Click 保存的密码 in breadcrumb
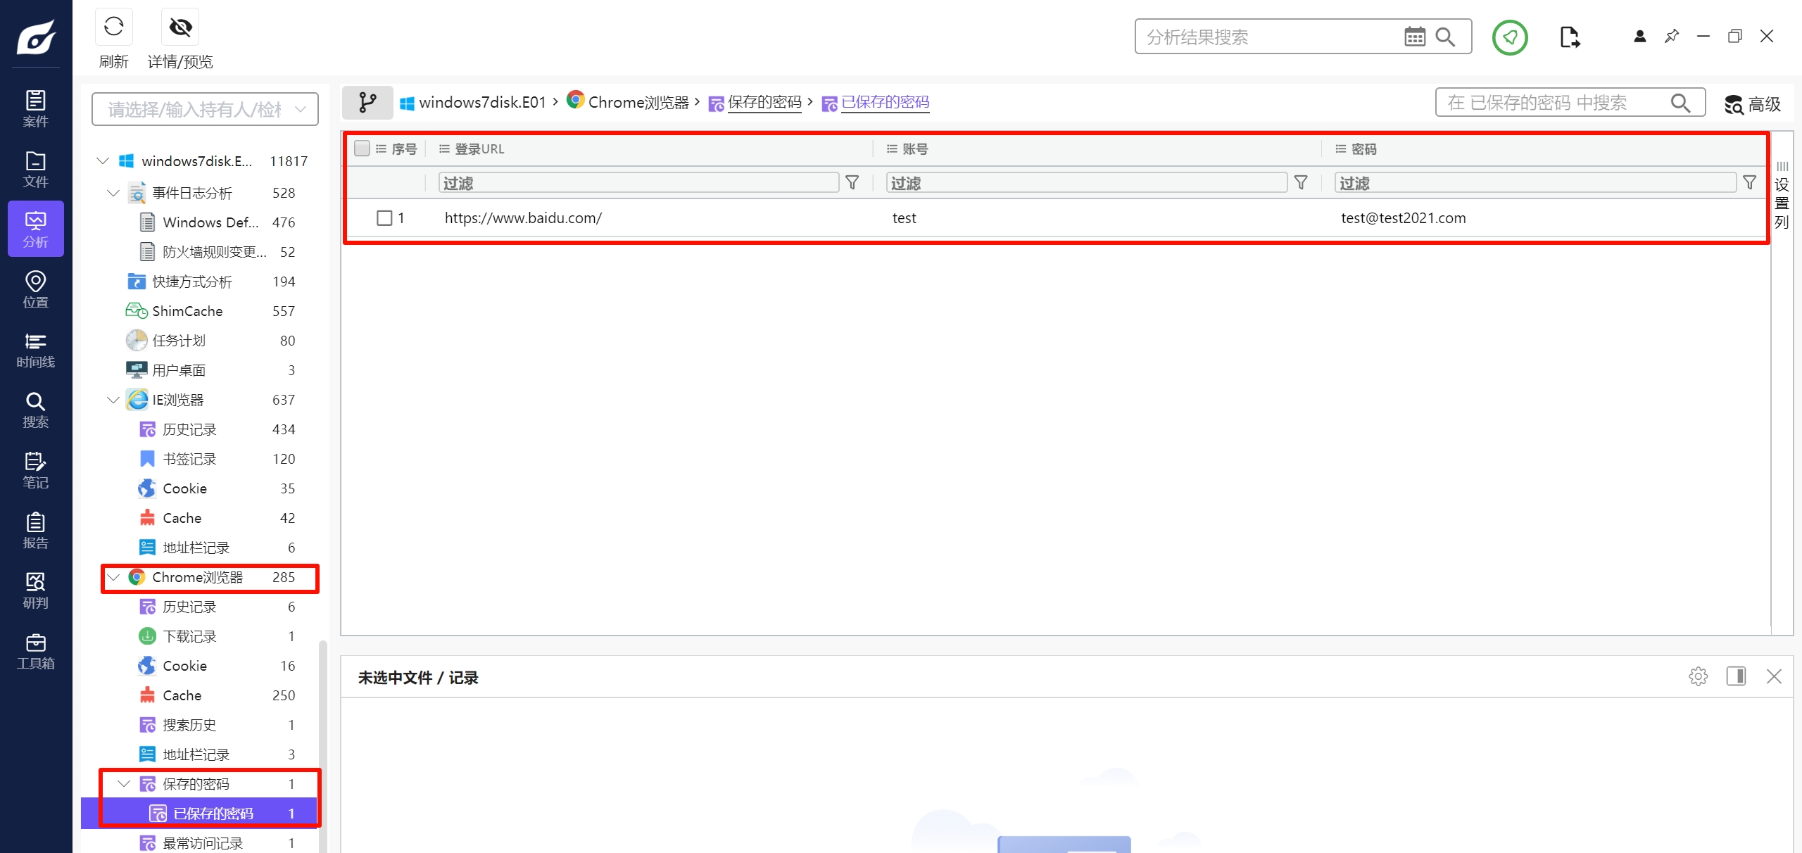1802x853 pixels. [764, 103]
